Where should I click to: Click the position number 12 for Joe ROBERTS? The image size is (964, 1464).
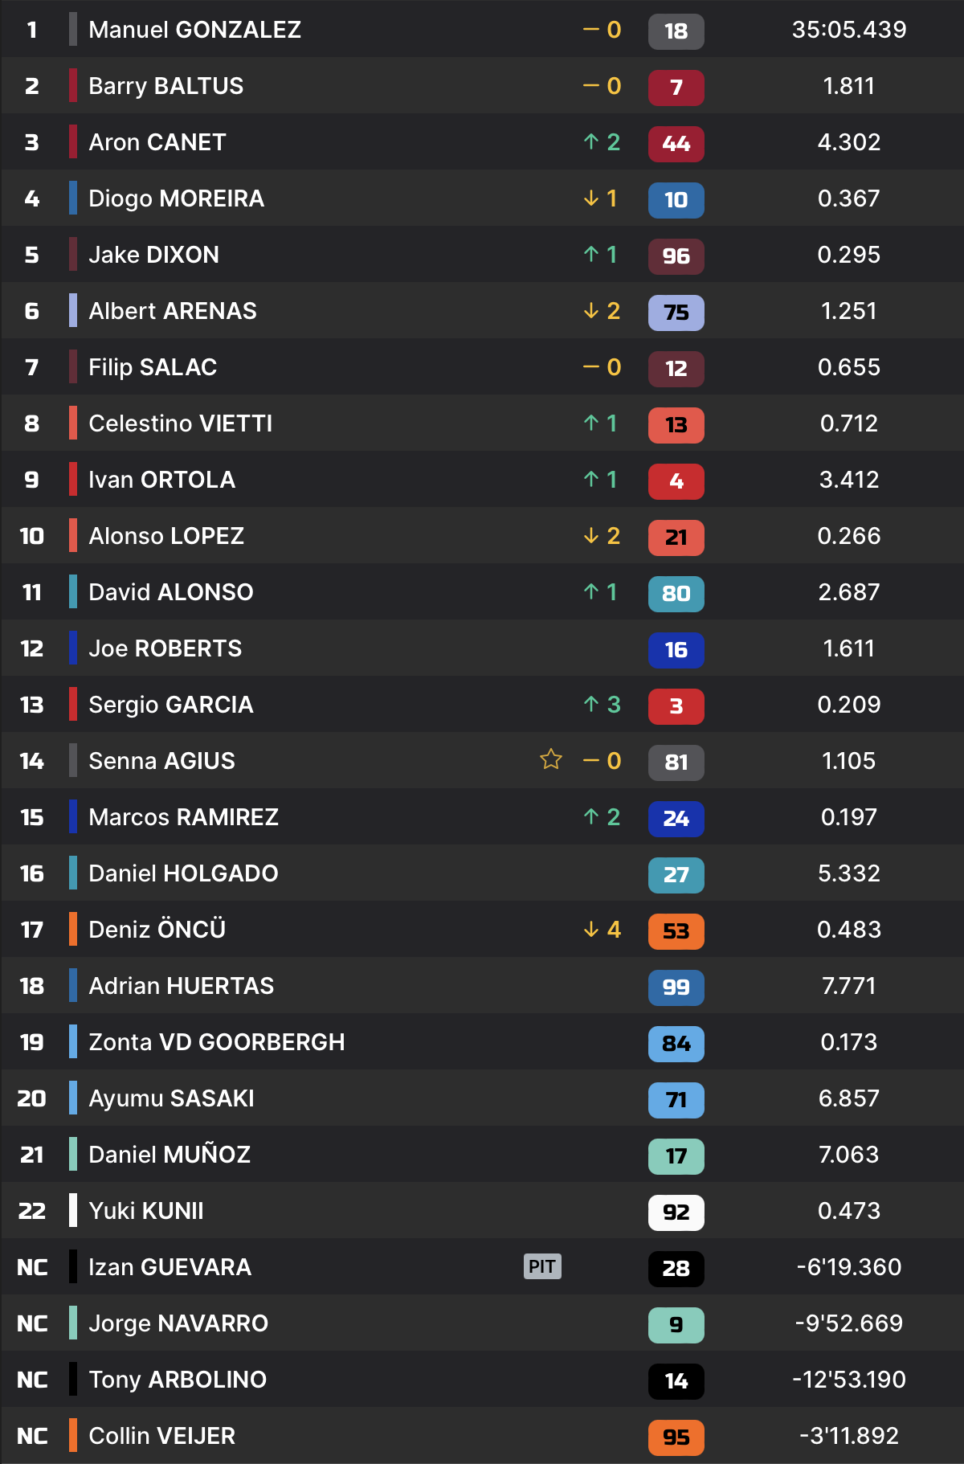[x=32, y=648]
